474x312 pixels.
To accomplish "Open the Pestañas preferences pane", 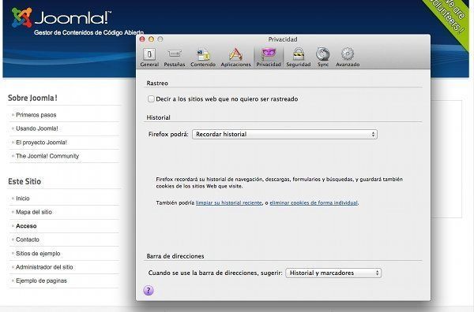I will click(x=175, y=57).
